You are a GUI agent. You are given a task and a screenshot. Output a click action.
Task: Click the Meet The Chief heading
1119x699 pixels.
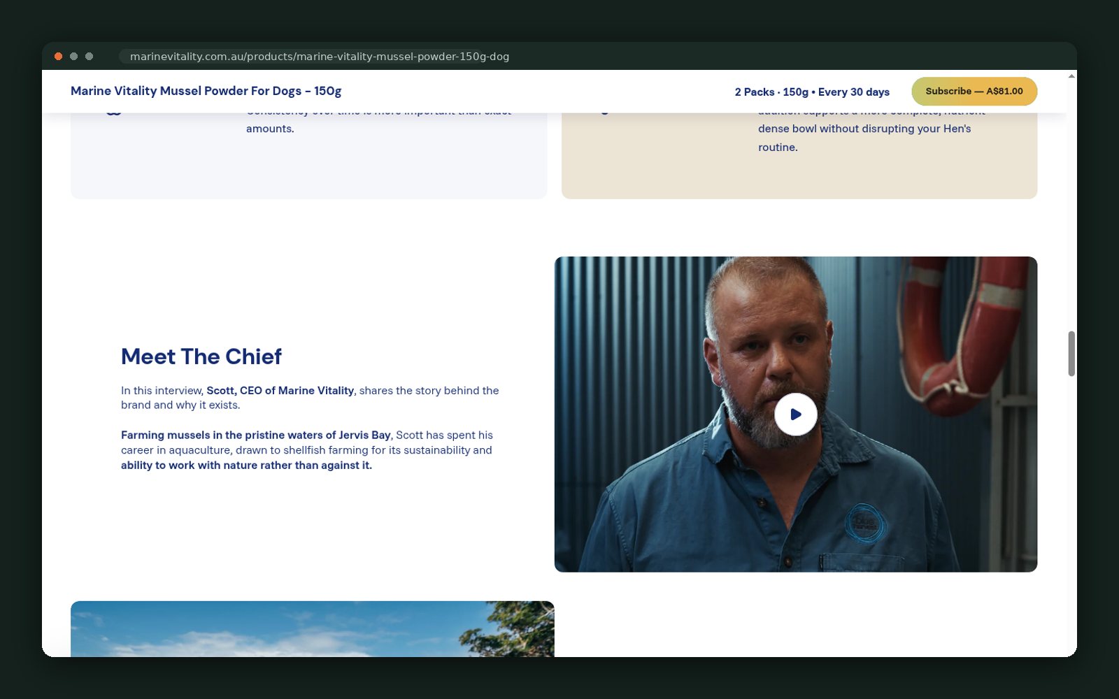click(201, 356)
